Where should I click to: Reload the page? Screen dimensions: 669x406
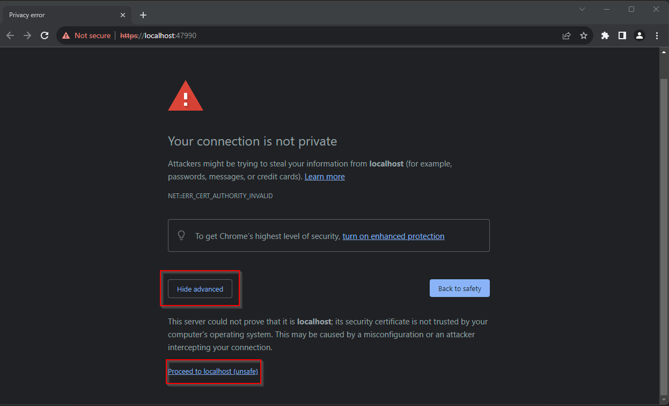[45, 35]
